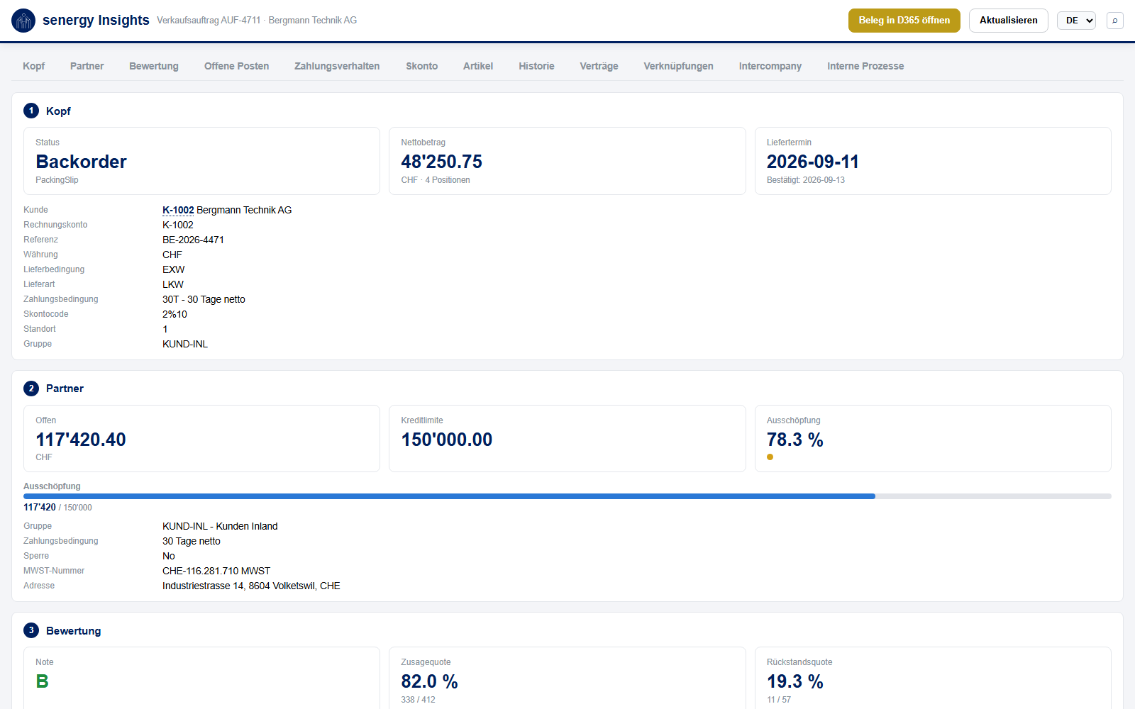Open the DE language dropdown
The height and width of the screenshot is (709, 1135).
point(1076,21)
